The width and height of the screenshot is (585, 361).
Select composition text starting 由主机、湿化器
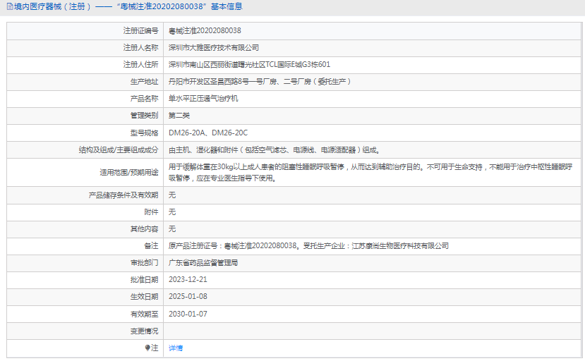coord(275,150)
